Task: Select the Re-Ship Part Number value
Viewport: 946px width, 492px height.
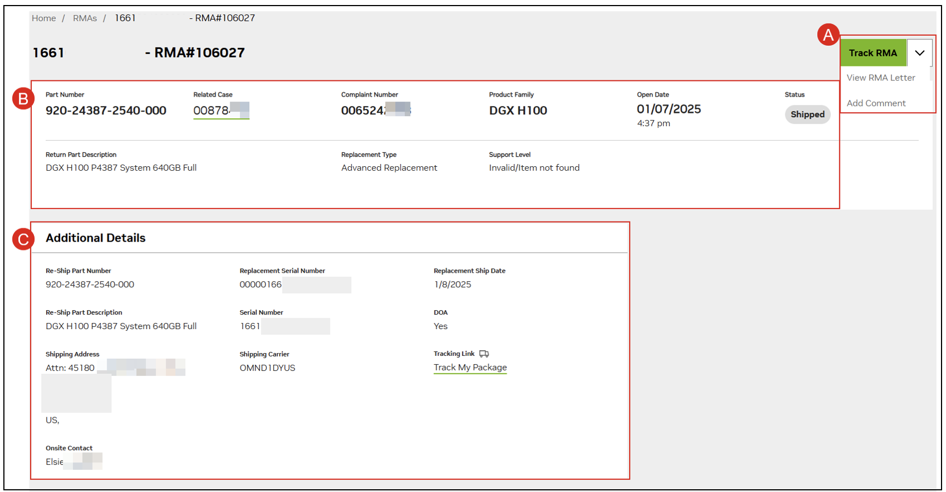Action: tap(90, 284)
